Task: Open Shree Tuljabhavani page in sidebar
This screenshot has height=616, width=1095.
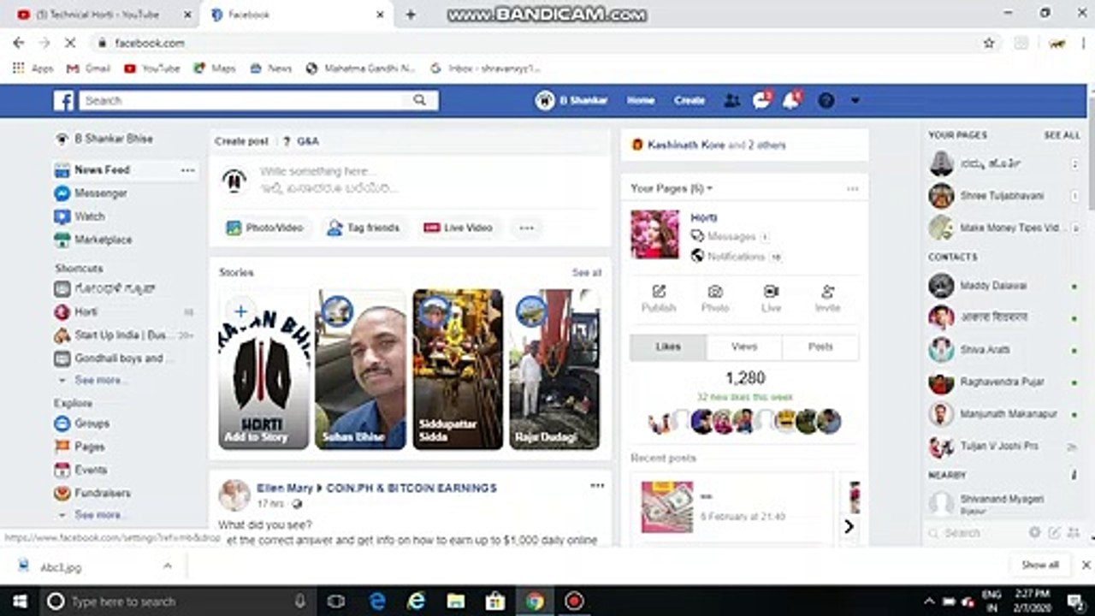Action: tap(1001, 196)
